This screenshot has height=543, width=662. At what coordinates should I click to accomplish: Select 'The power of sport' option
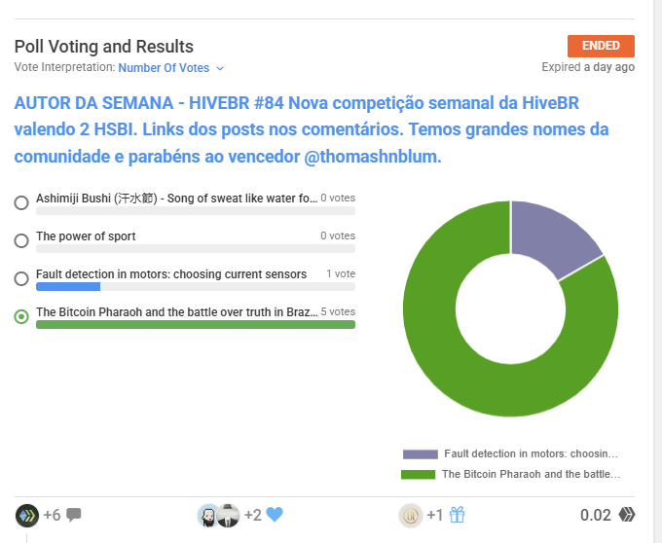point(21,240)
